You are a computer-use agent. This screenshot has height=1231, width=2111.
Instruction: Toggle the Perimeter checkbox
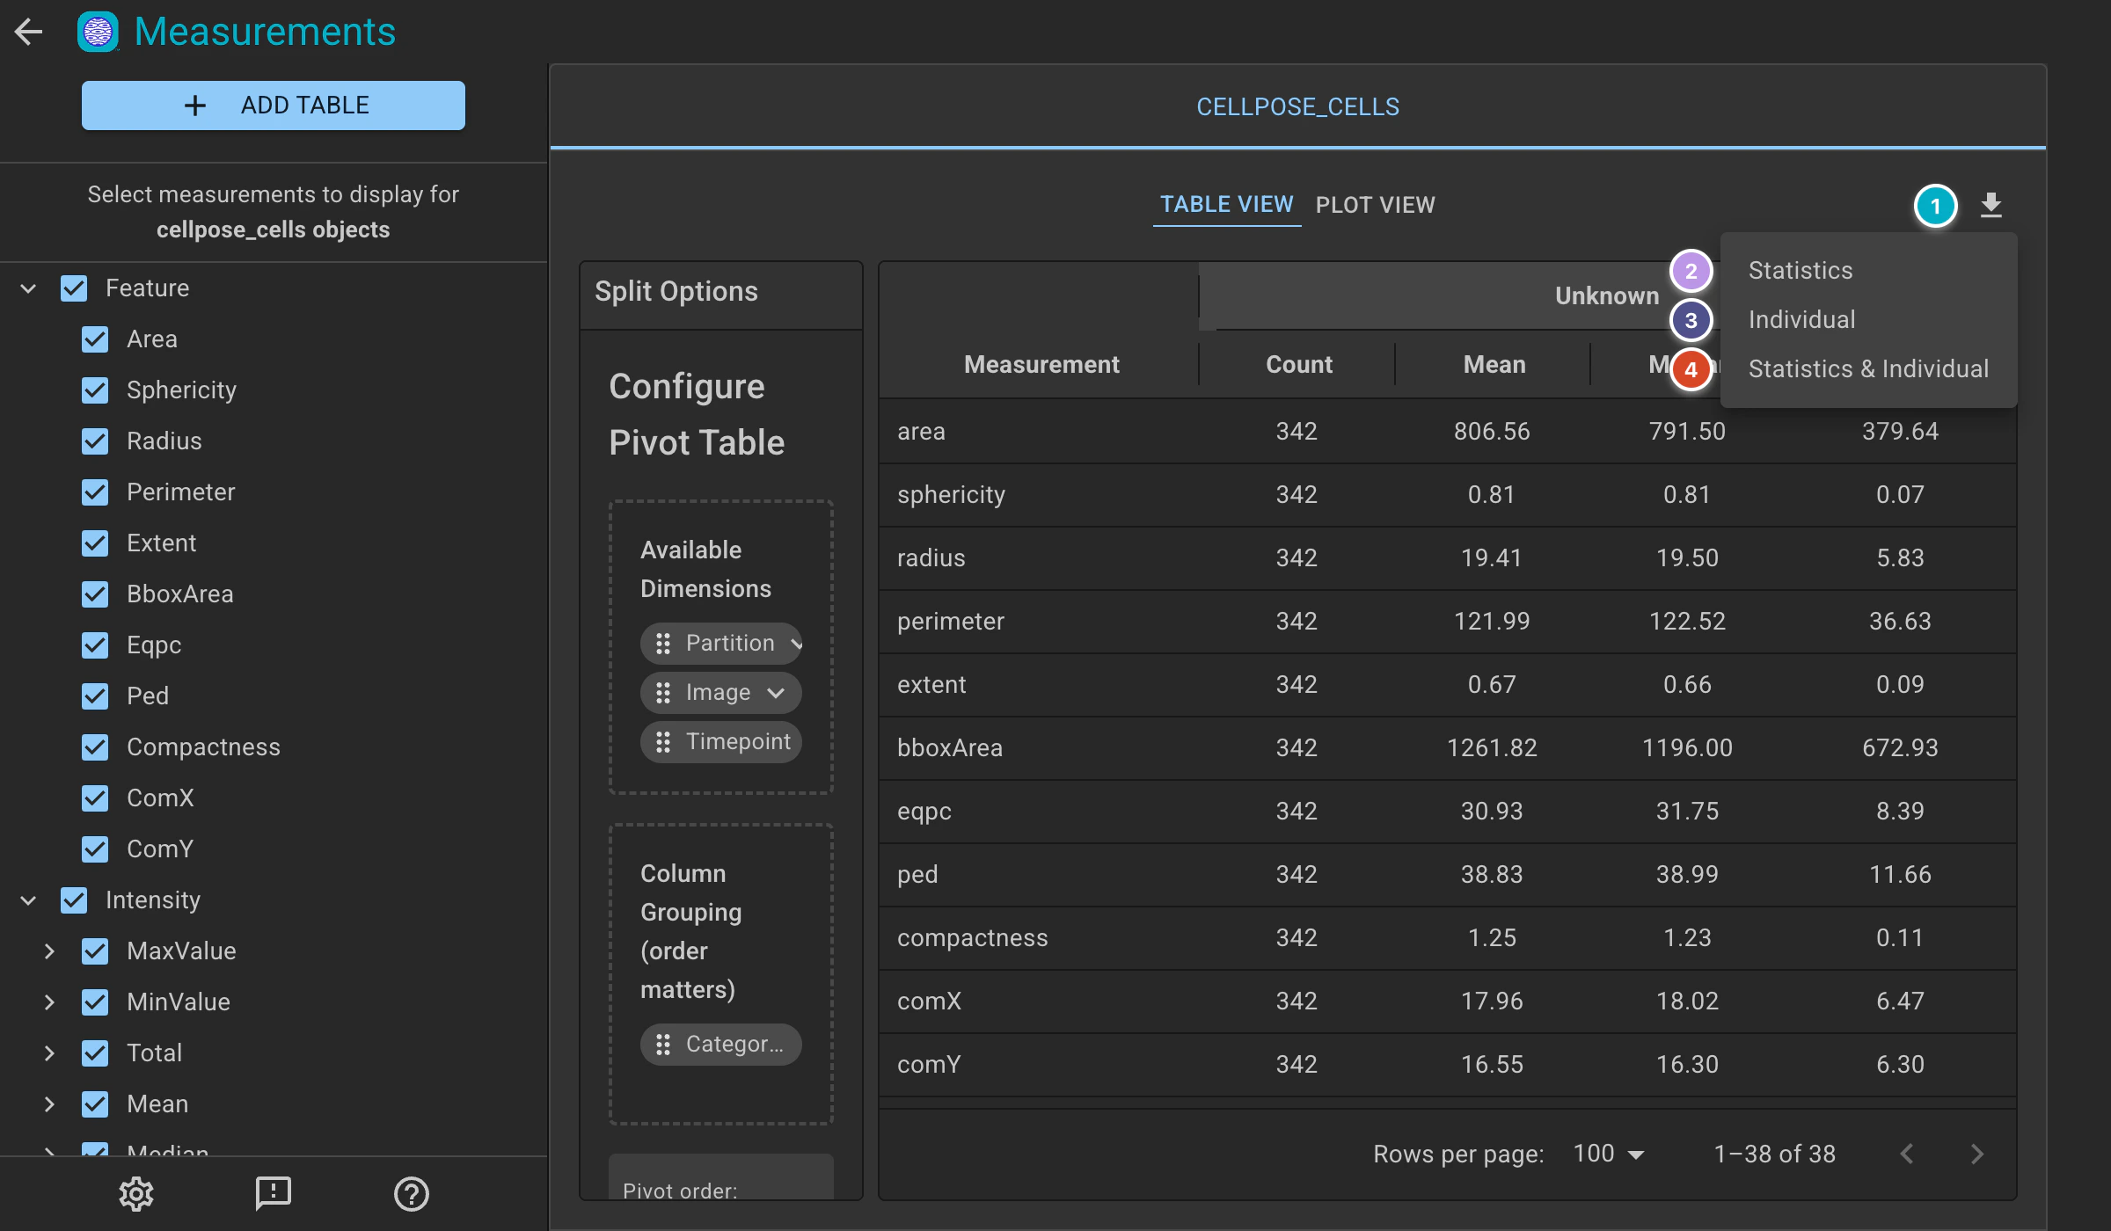coord(95,492)
